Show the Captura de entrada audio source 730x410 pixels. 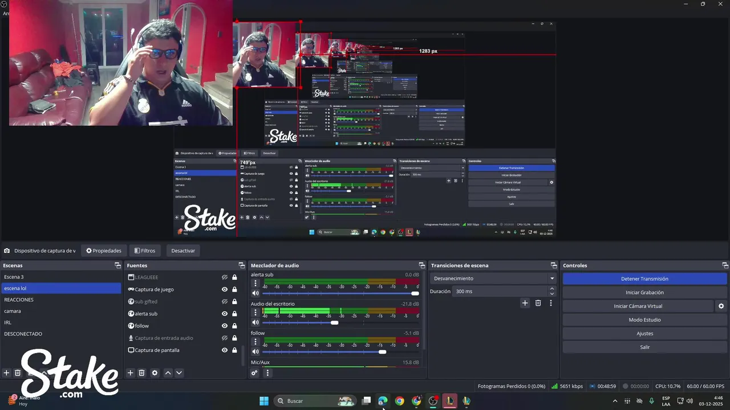coord(225,338)
